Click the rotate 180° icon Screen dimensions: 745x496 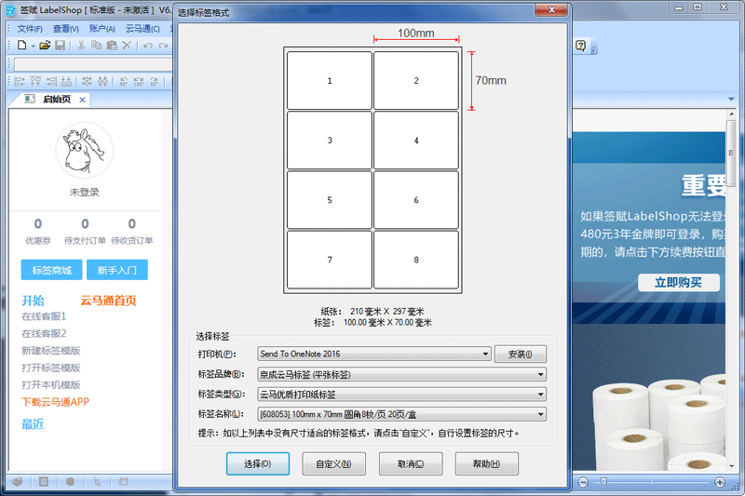tap(139, 81)
